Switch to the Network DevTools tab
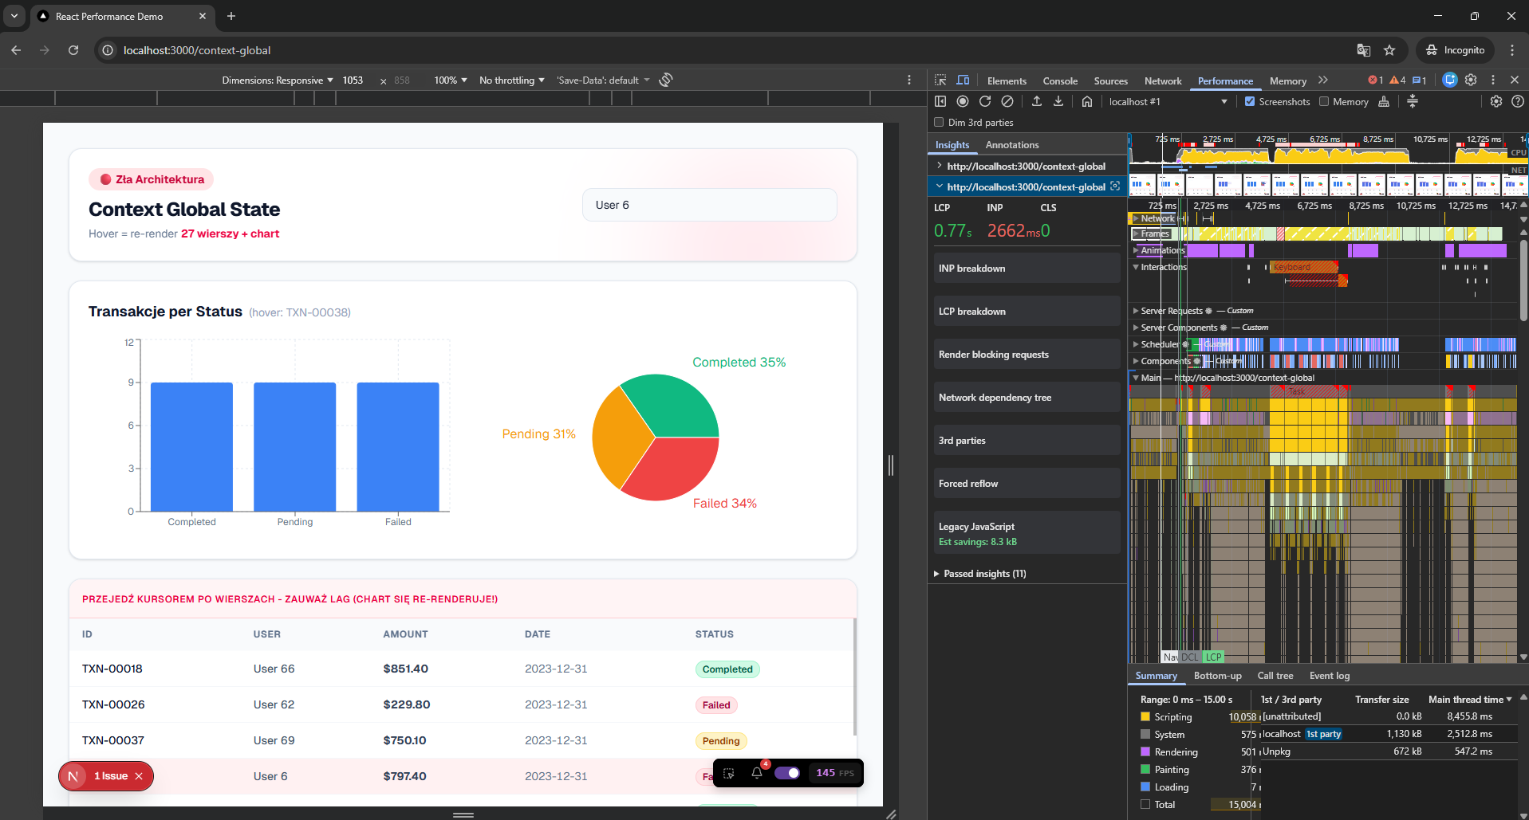 click(x=1162, y=81)
